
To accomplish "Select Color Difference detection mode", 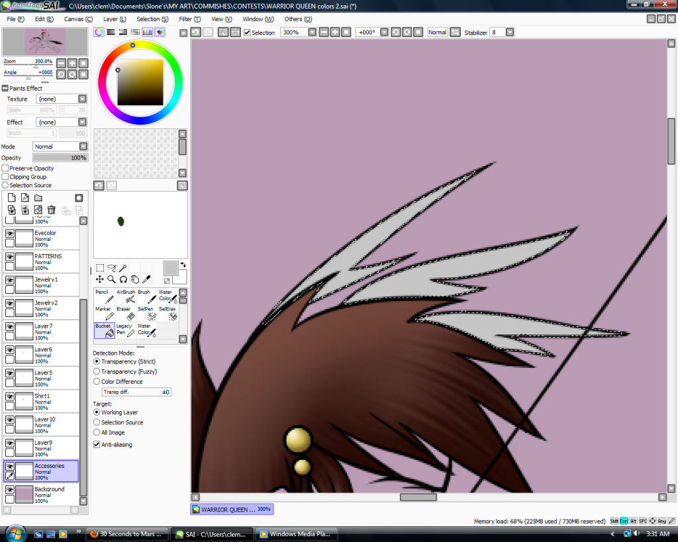I will click(x=97, y=382).
